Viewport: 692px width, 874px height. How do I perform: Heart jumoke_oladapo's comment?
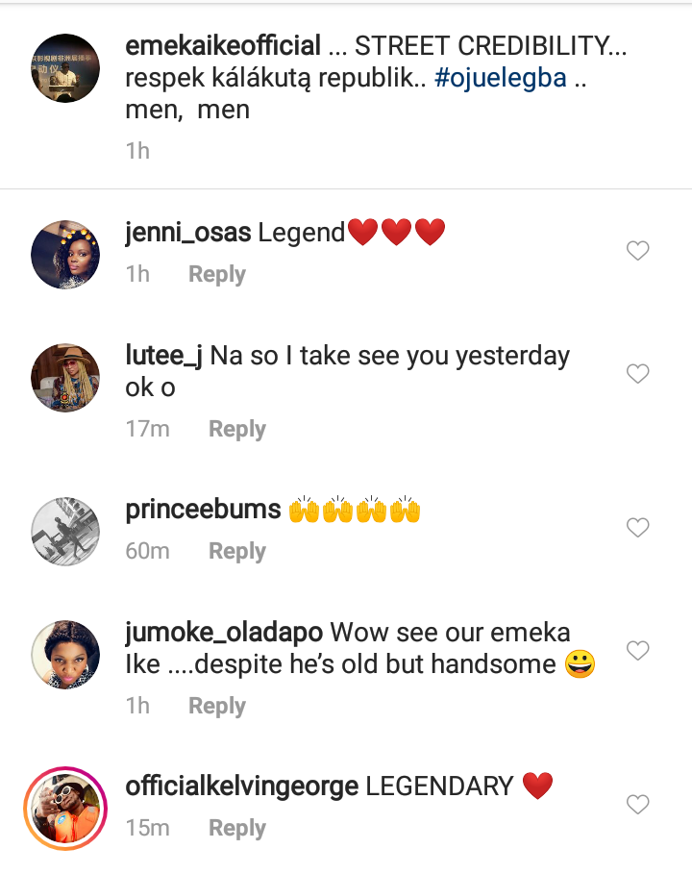(638, 651)
